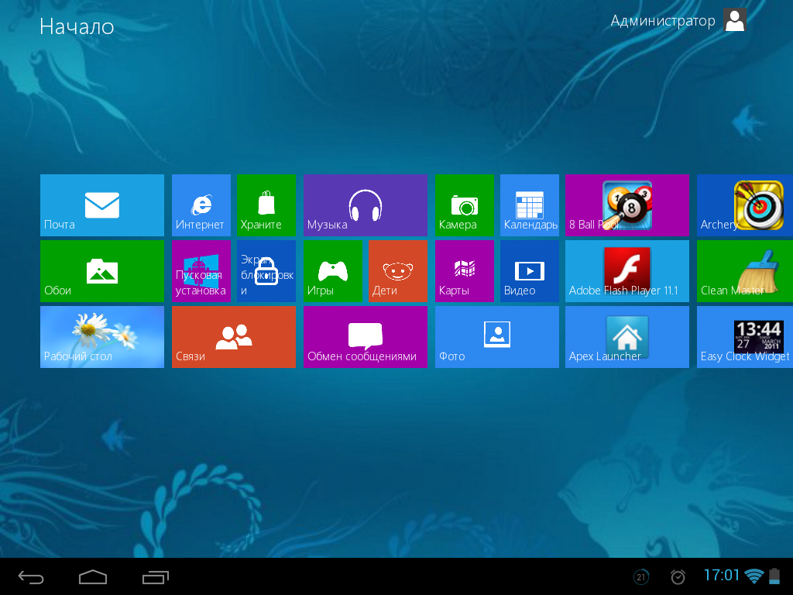Image resolution: width=793 pixels, height=595 pixels.
Task: Tap the 17:01 clock in status bar
Action: pos(722,576)
